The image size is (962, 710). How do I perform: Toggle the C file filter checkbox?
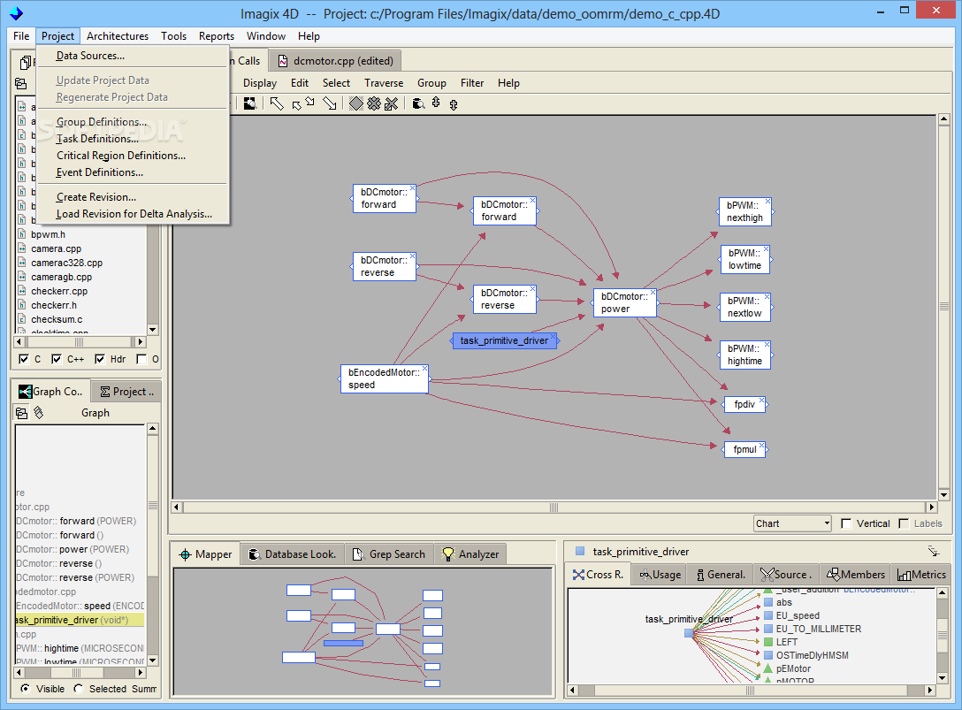(23, 359)
